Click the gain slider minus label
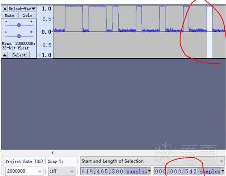Image resolution: width=226 pixels, height=176 pixels. 6,21
